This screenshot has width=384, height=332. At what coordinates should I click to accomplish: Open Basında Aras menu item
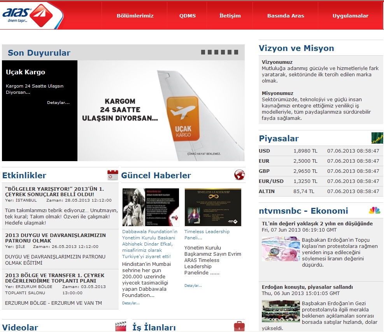pyautogui.click(x=286, y=16)
